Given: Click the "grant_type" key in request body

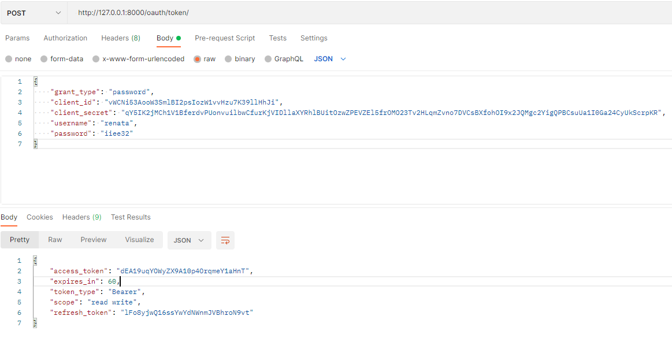Looking at the screenshot, I should coord(77,92).
